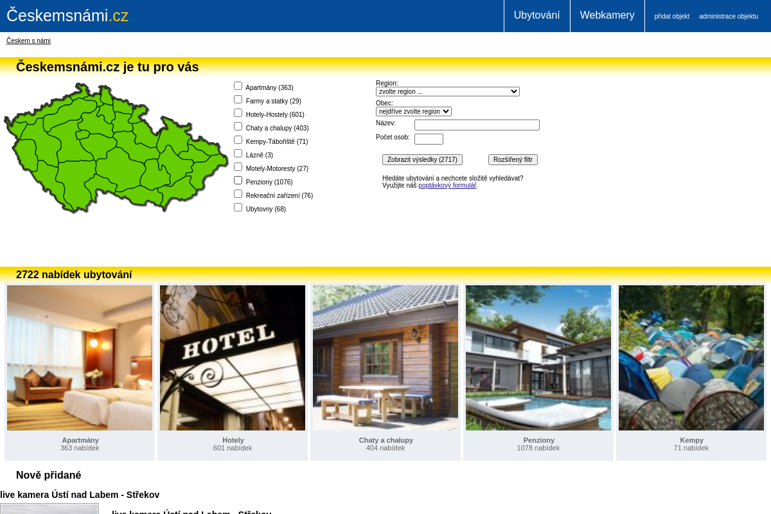Open the interactive map of Czech regions
Viewport: 771px width, 514px height.
[116, 148]
